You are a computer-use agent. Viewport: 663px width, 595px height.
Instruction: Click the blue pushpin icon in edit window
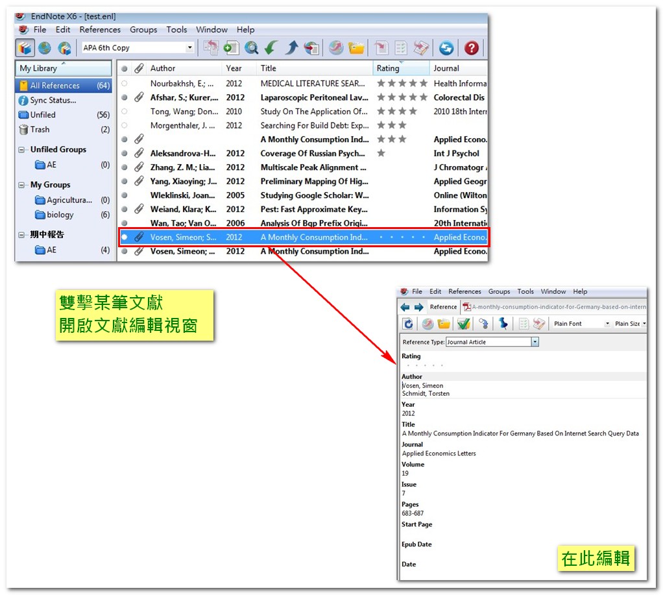503,324
